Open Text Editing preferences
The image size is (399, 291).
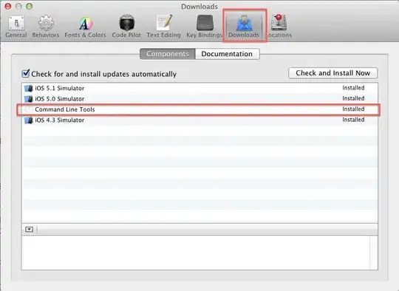[x=163, y=27]
